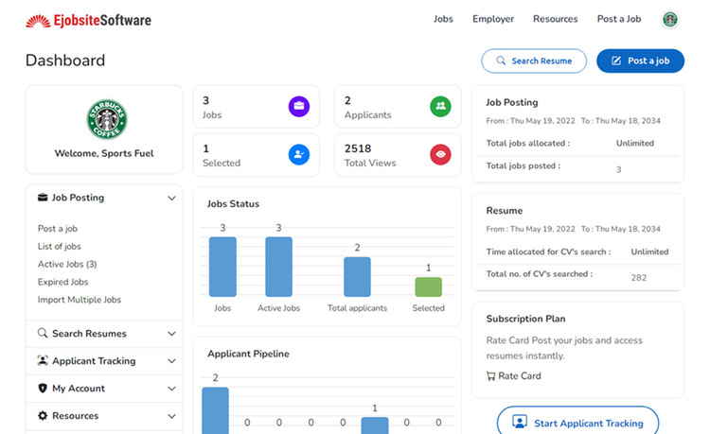Click the EjobsiteSoftware logo
Viewport: 710px width, 434px height.
pos(88,21)
